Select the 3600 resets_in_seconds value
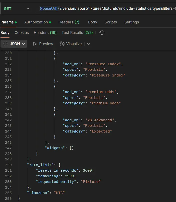 (x=87, y=170)
